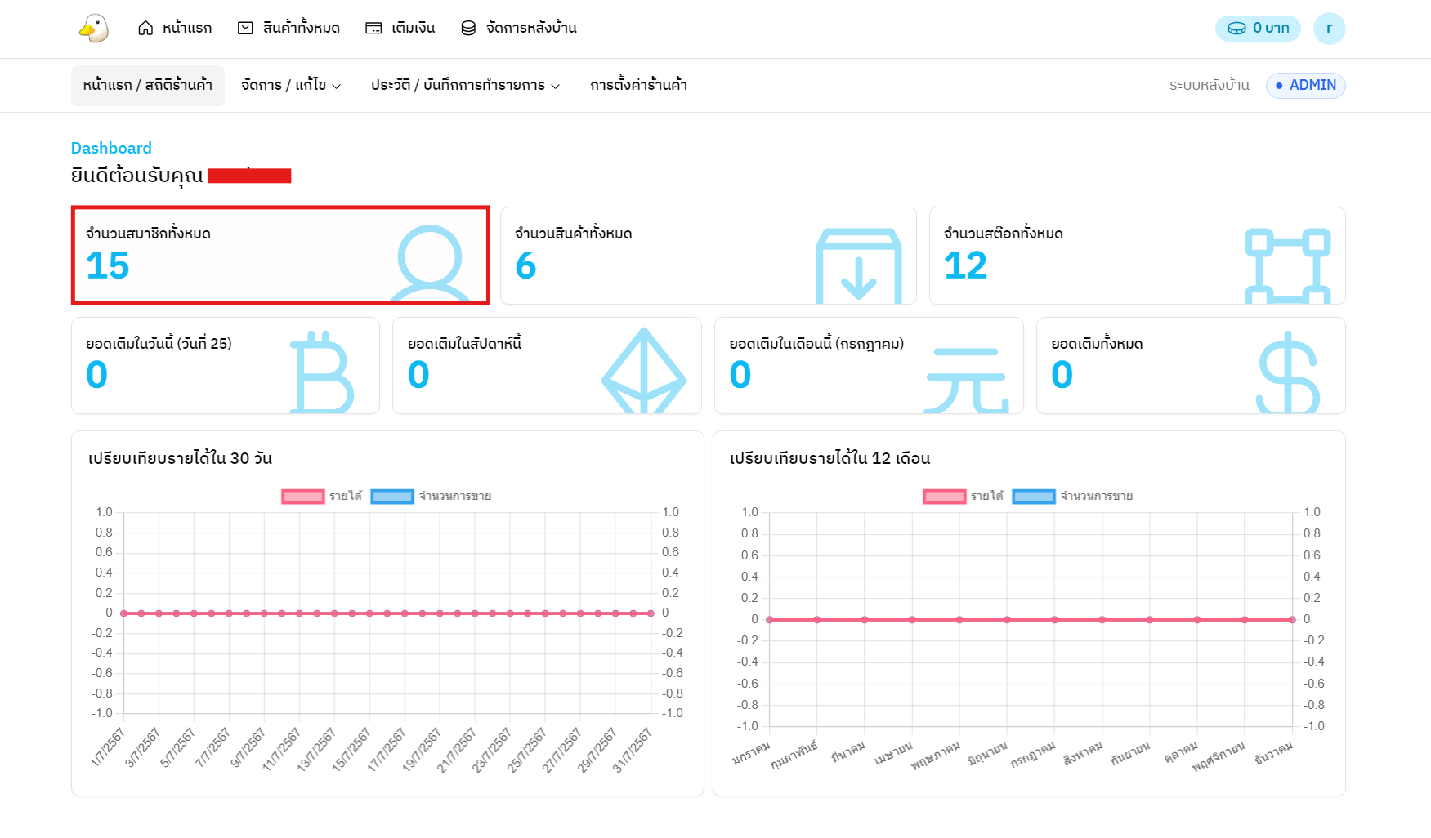
Task: Go to สินค้าทั้งหมด in top navigation
Action: pyautogui.click(x=288, y=29)
